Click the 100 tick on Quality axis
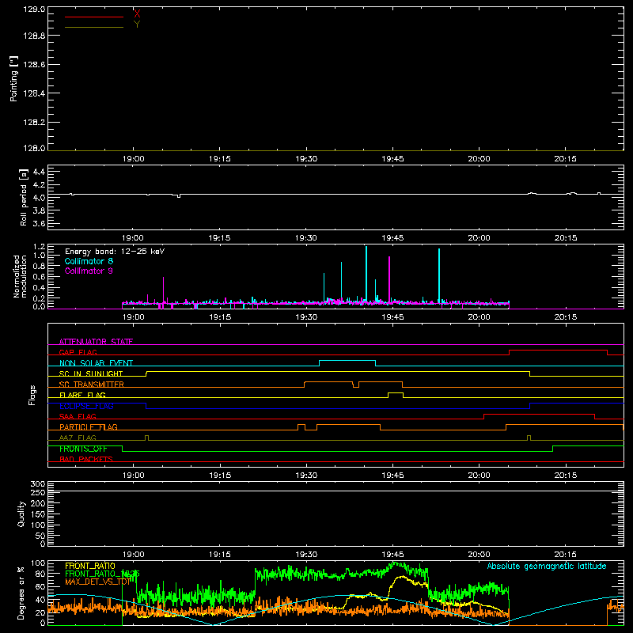Viewport: 633px width, 633px height. [x=38, y=525]
